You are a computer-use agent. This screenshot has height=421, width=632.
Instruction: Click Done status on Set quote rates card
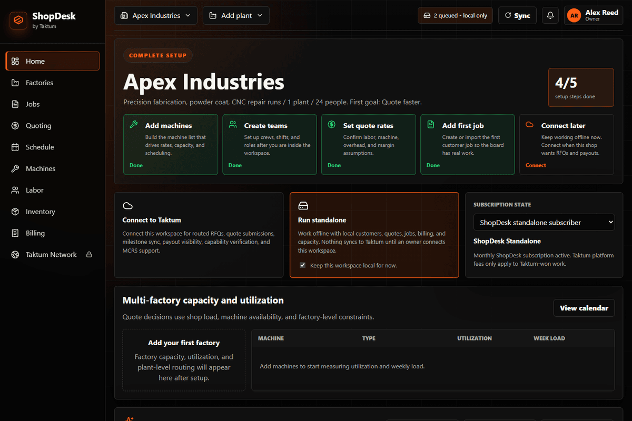pyautogui.click(x=334, y=165)
